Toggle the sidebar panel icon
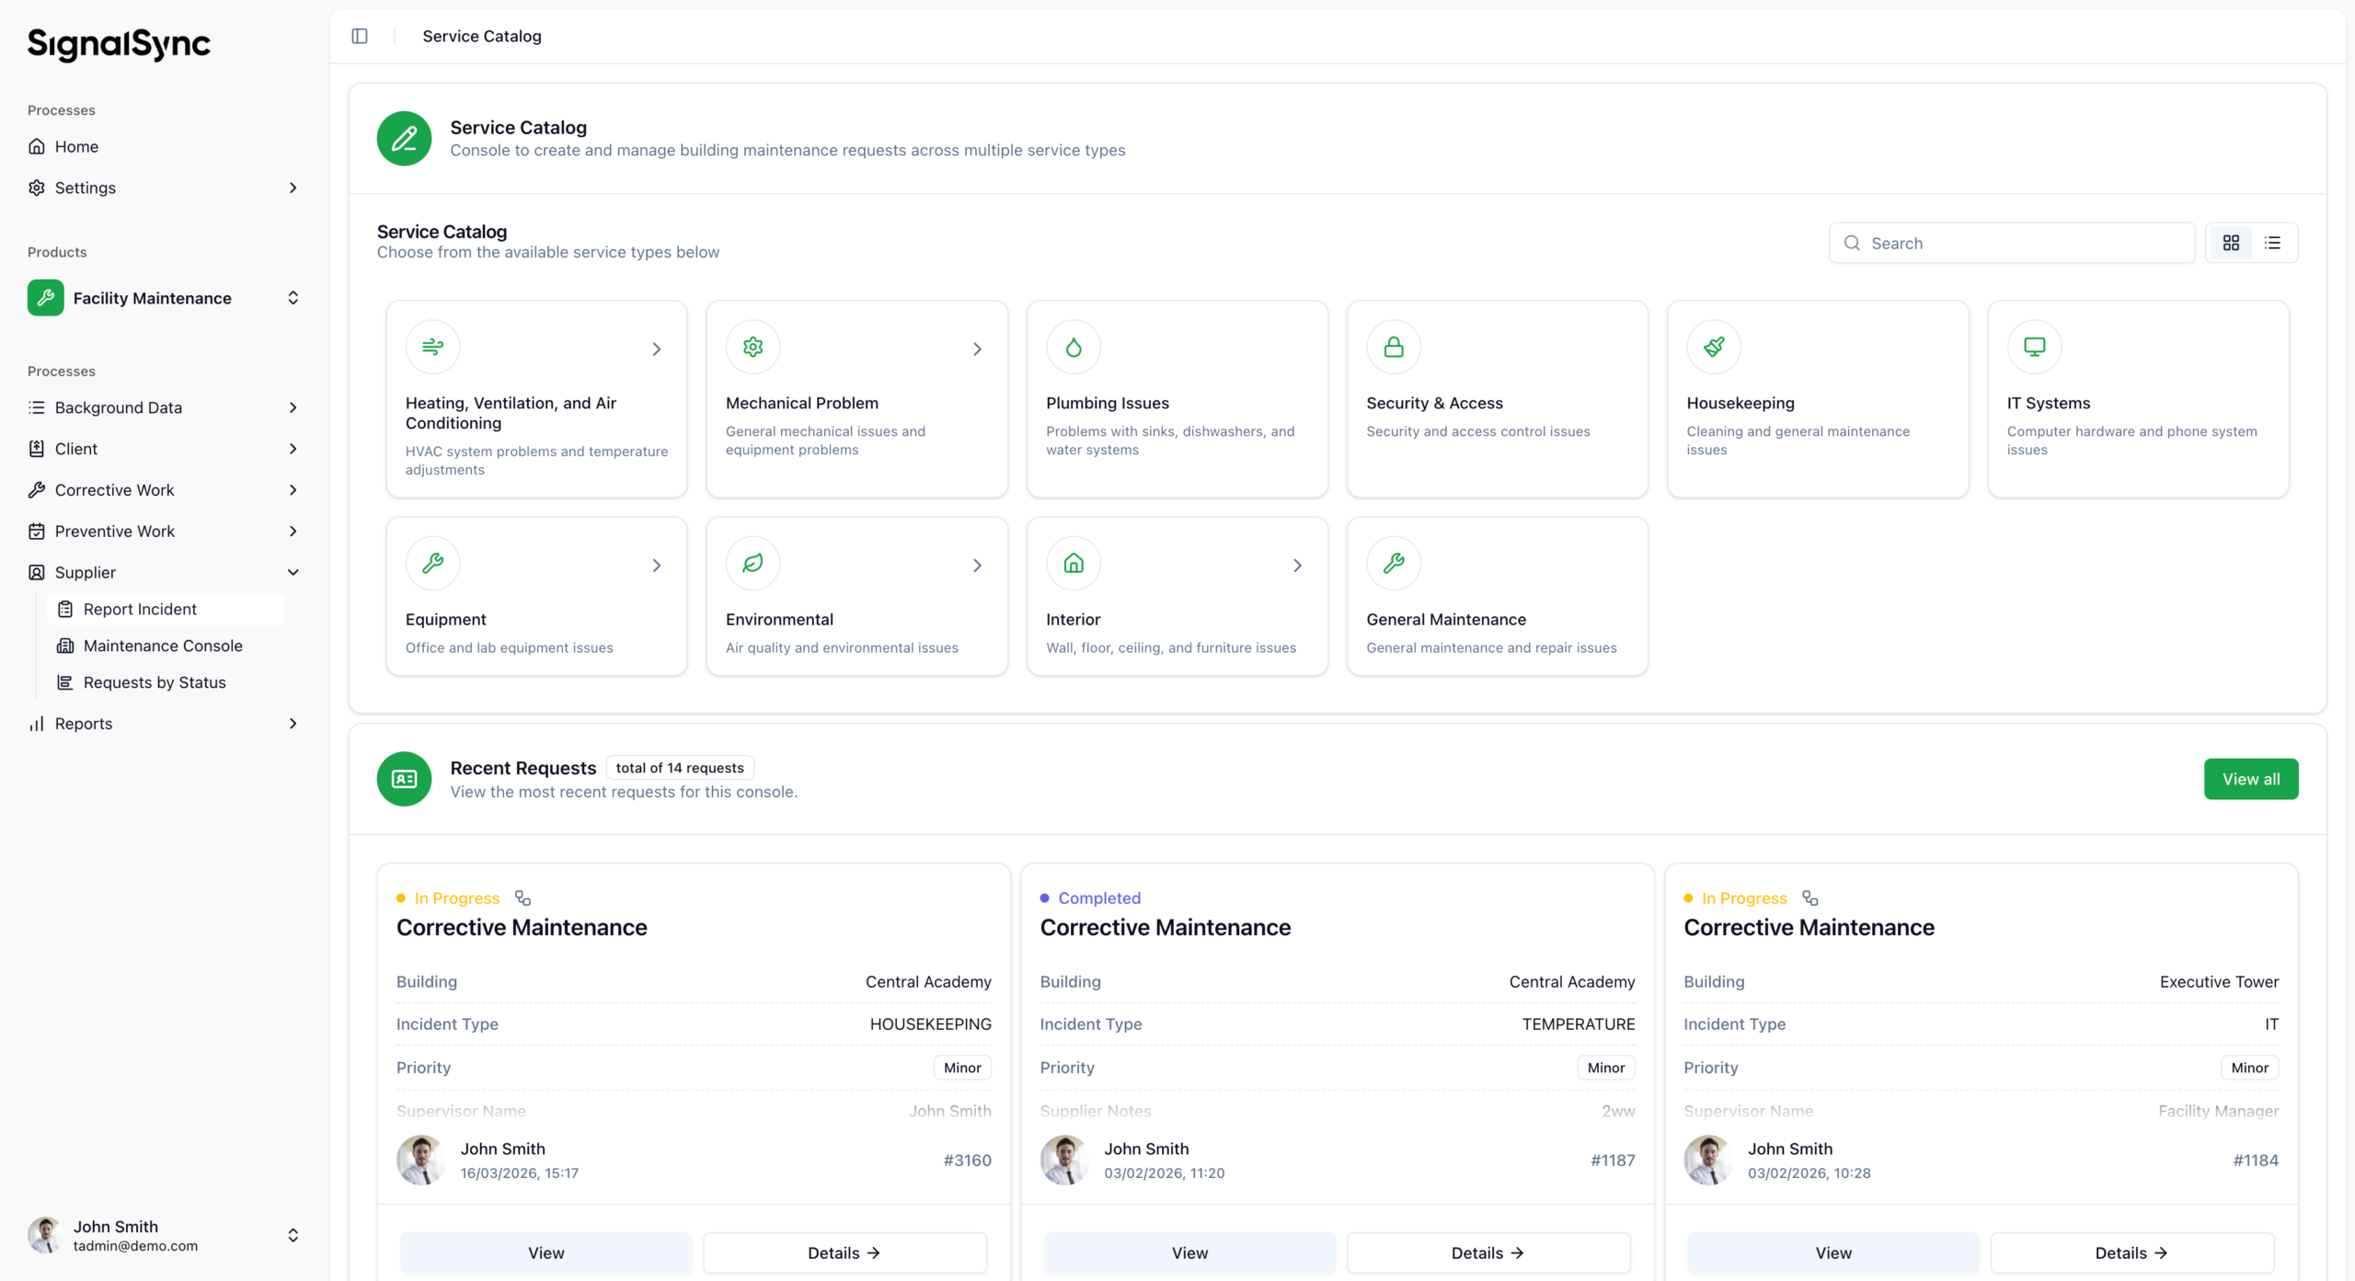 (360, 36)
